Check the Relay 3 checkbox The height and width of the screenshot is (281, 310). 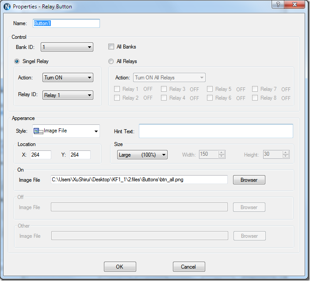(x=164, y=89)
